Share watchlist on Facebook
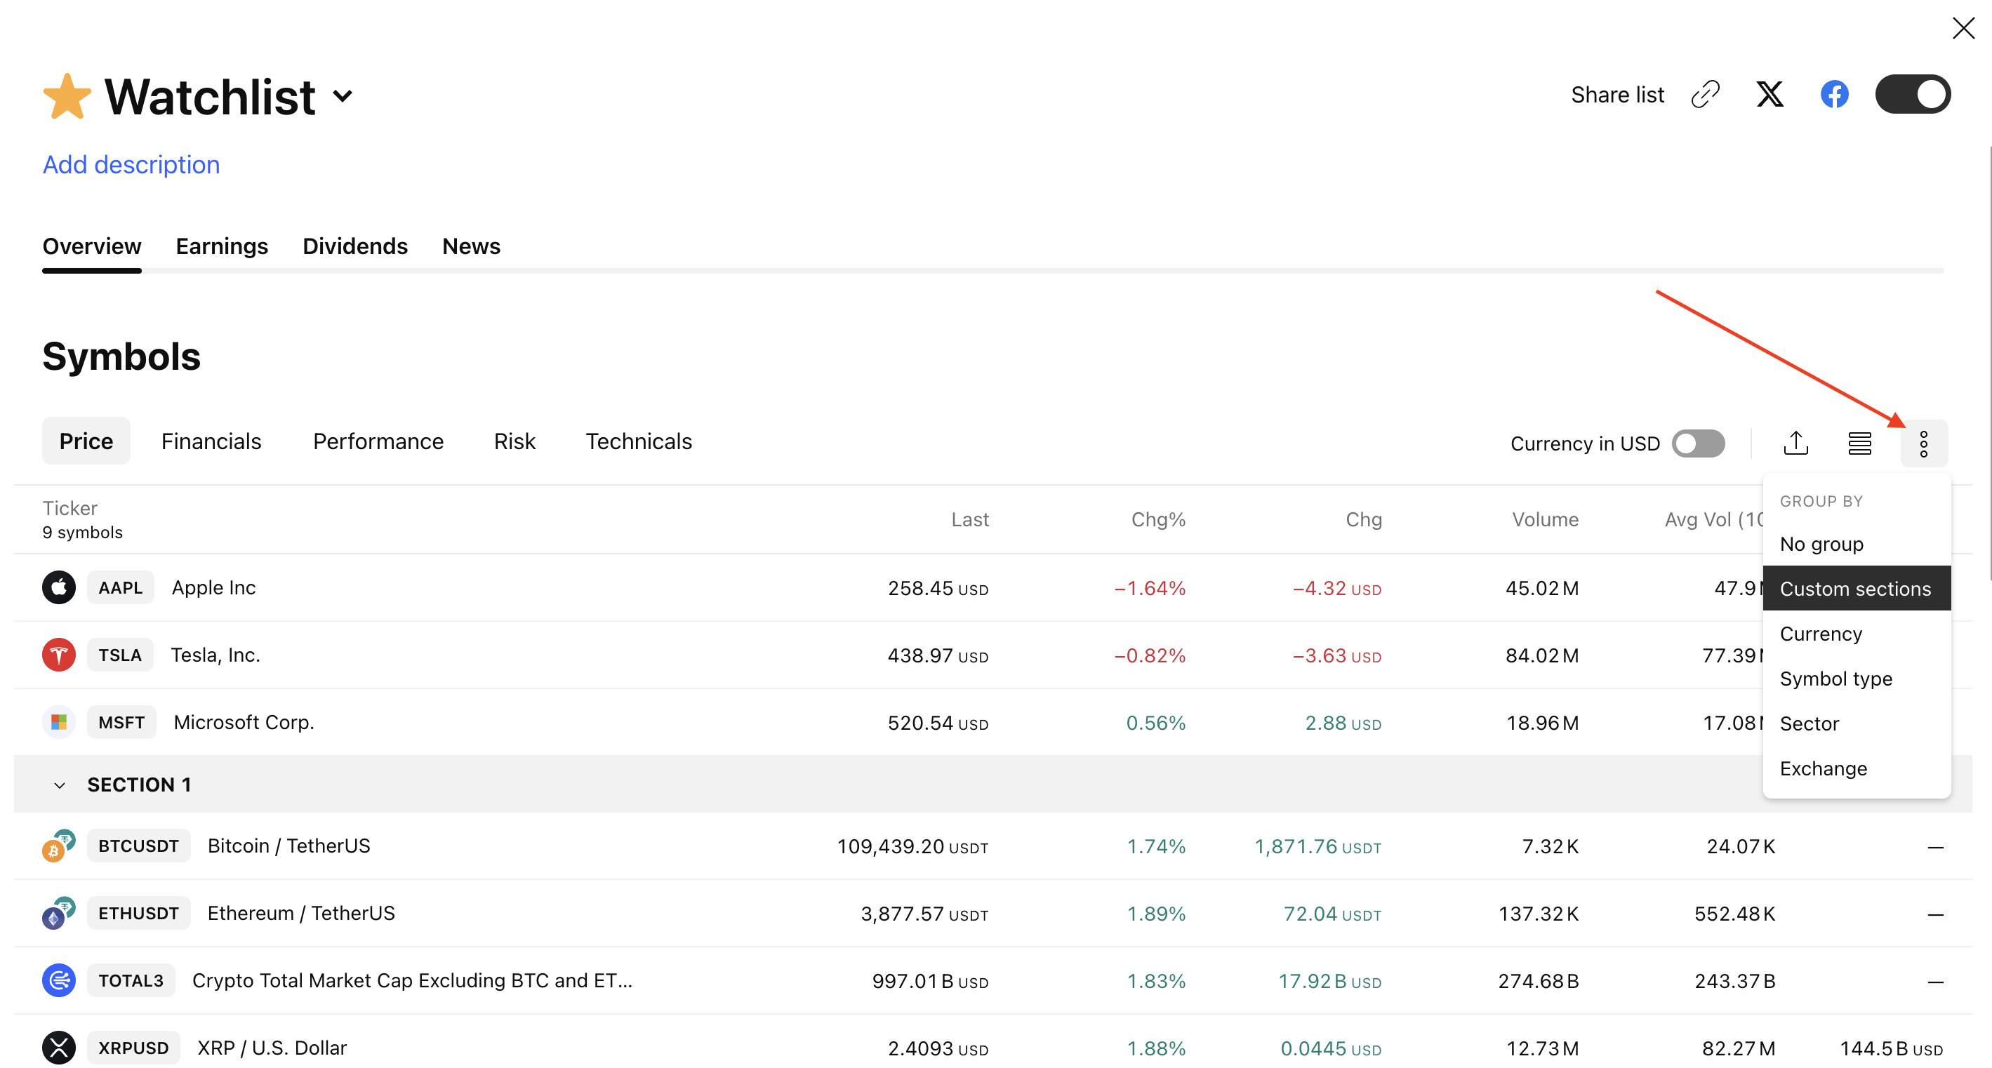 point(1833,94)
